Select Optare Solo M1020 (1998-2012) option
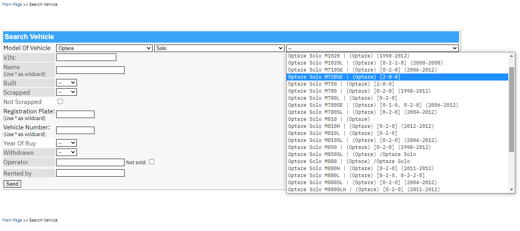 pos(397,56)
